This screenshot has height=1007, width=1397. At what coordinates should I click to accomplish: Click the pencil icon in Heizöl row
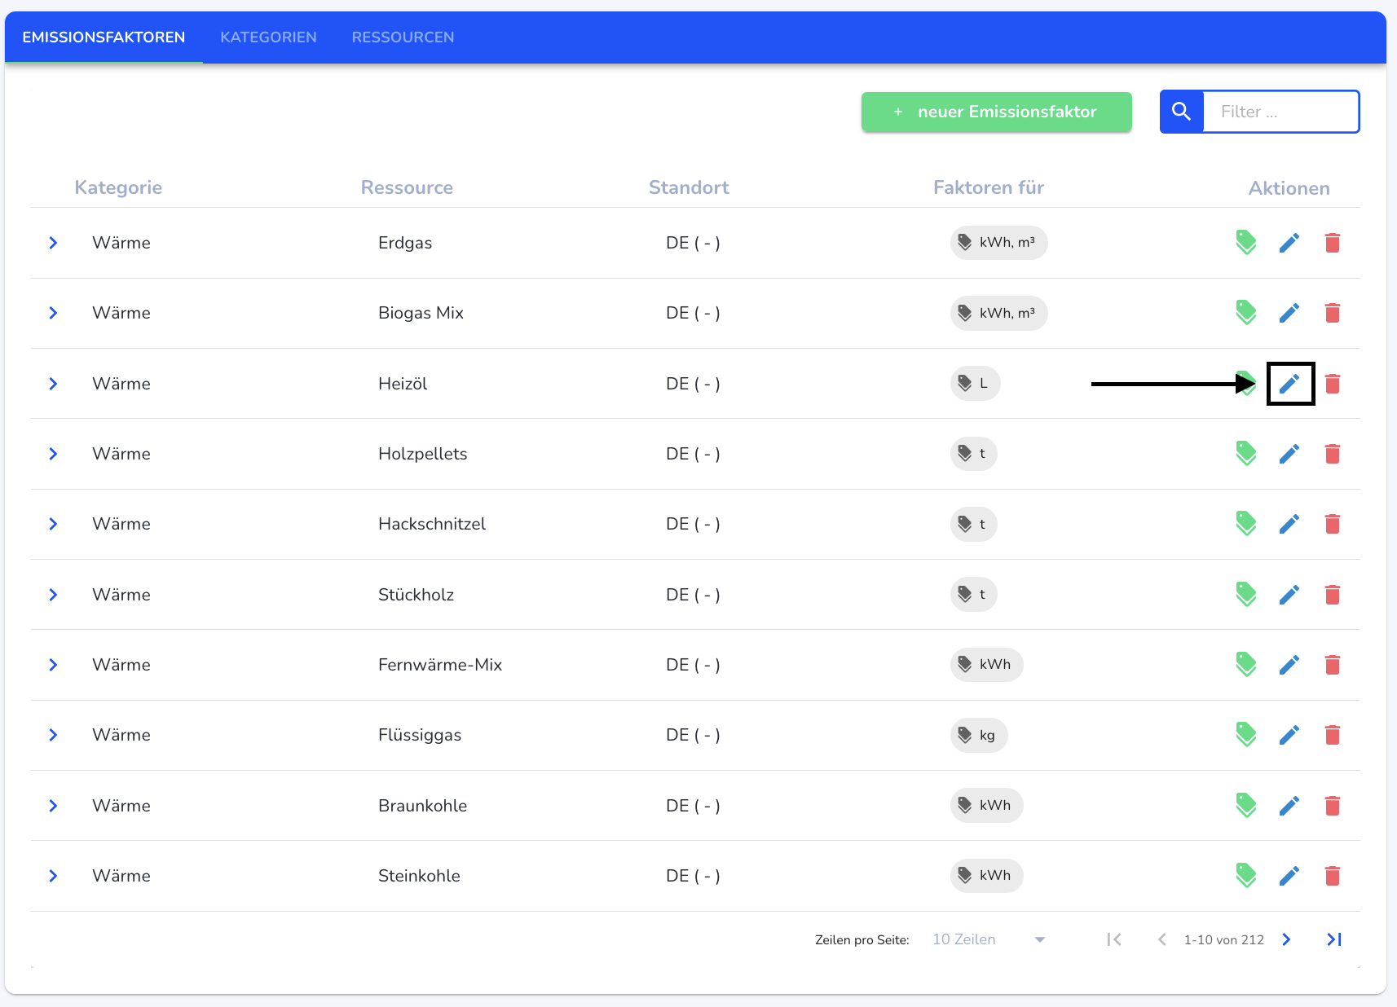1289,384
